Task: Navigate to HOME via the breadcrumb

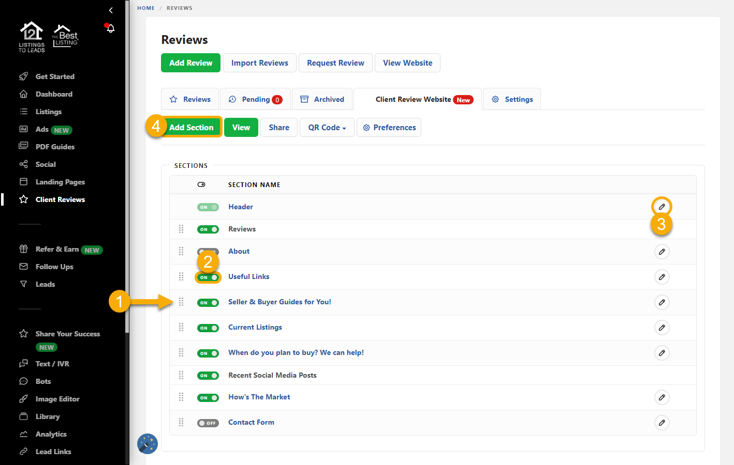Action: 146,8
